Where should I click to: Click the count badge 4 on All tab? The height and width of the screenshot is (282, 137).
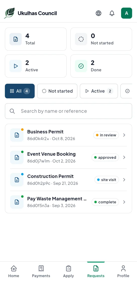coord(27,91)
